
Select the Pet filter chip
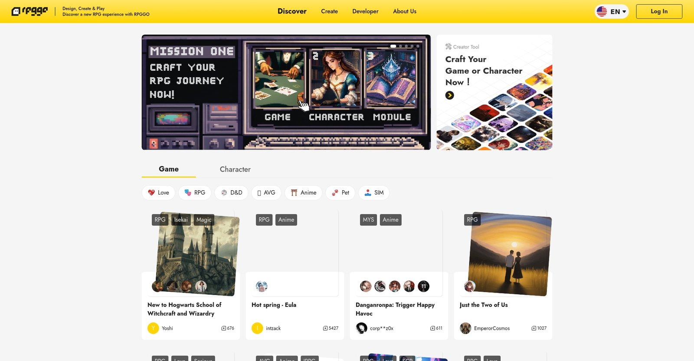(340, 193)
